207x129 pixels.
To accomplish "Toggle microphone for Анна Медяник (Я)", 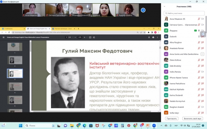I will [x=199, y=19].
